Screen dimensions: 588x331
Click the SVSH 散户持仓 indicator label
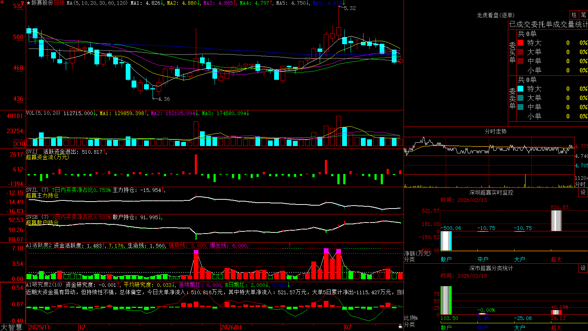tap(32, 217)
